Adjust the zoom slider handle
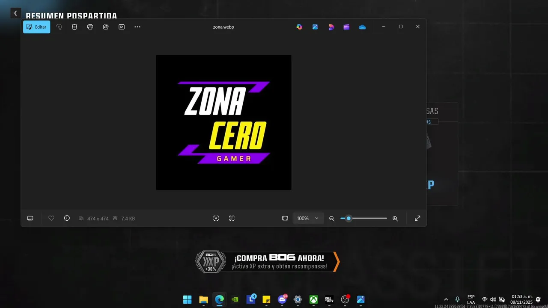The width and height of the screenshot is (548, 308). coord(348,218)
